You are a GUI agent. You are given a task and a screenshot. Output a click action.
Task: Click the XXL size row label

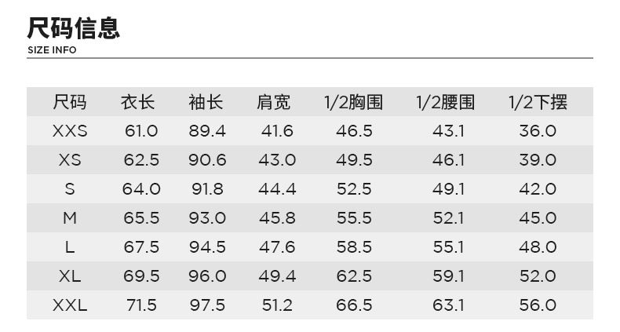70,305
